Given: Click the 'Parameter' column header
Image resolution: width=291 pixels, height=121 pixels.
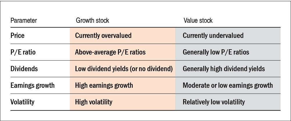Looking at the screenshot, I should point(24,21).
